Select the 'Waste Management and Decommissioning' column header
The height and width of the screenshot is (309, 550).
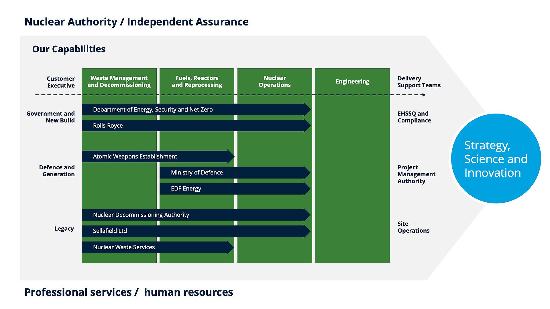click(x=119, y=82)
